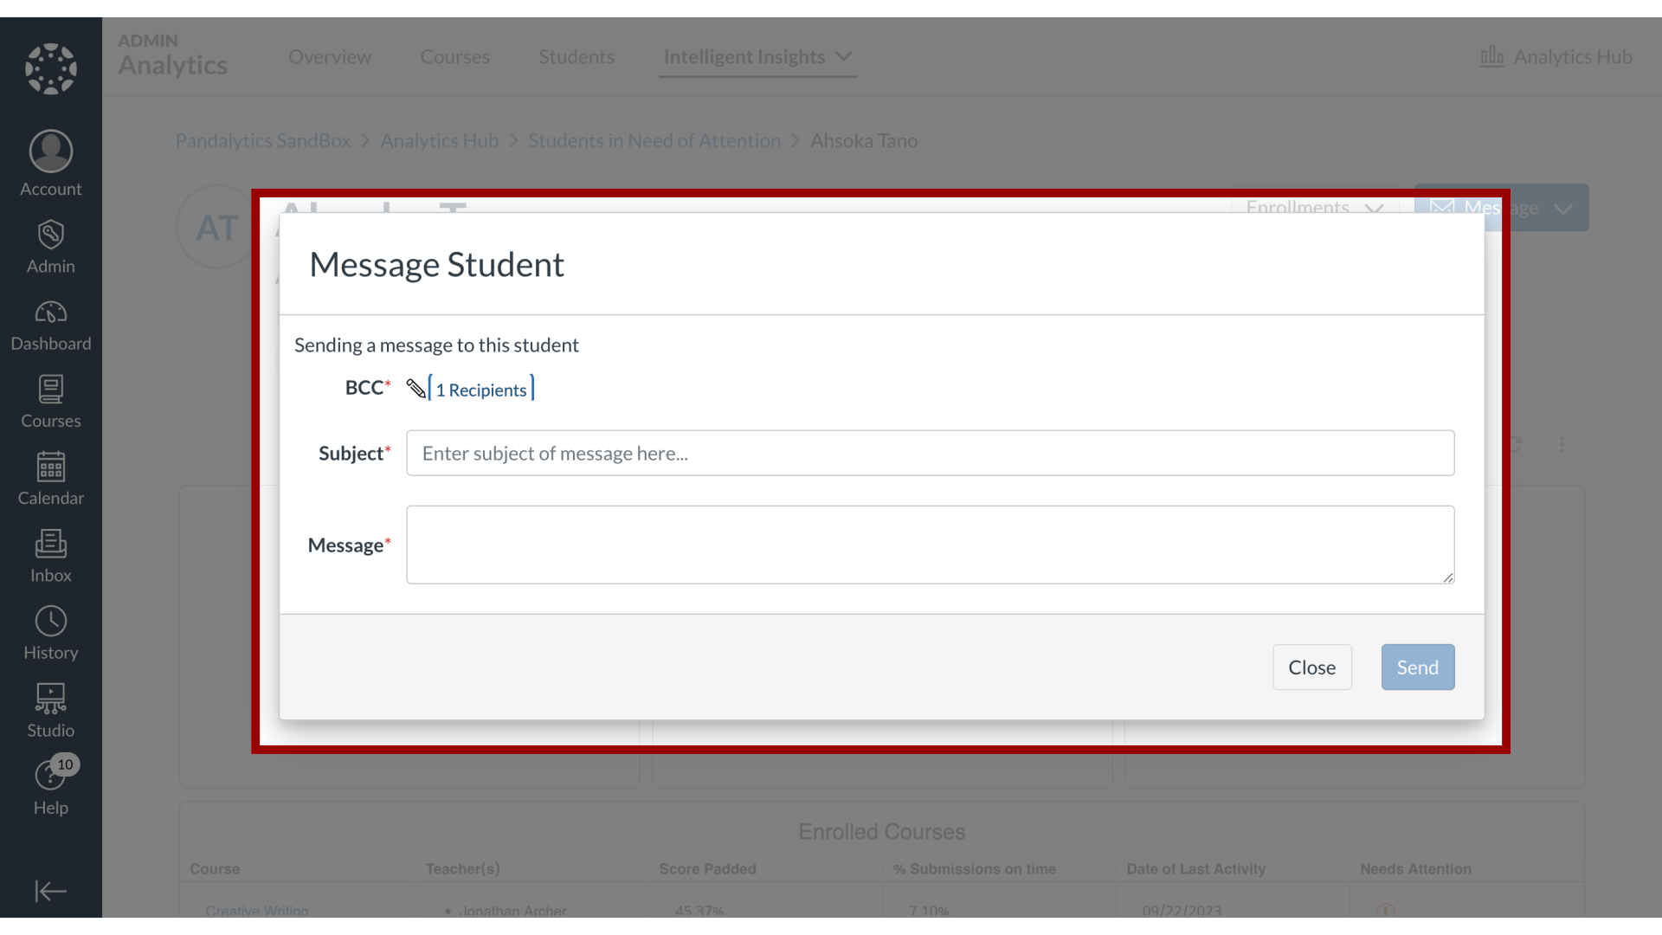Screen dimensions: 1662x935
Task: Open the Enrollments dropdown
Action: 1314,208
